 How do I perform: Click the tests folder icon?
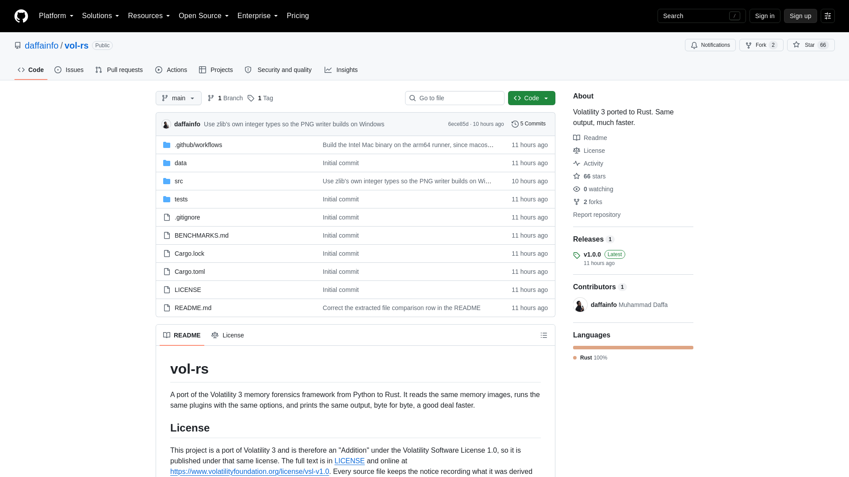coord(167,199)
